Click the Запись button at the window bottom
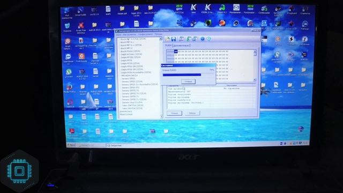Image resolution: width=343 pixels, height=193 pixels. [192, 113]
